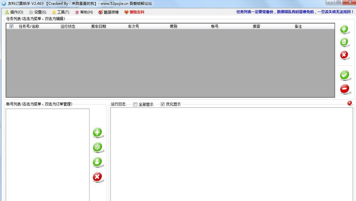Click the 乘车日期 column header

pos(99,27)
